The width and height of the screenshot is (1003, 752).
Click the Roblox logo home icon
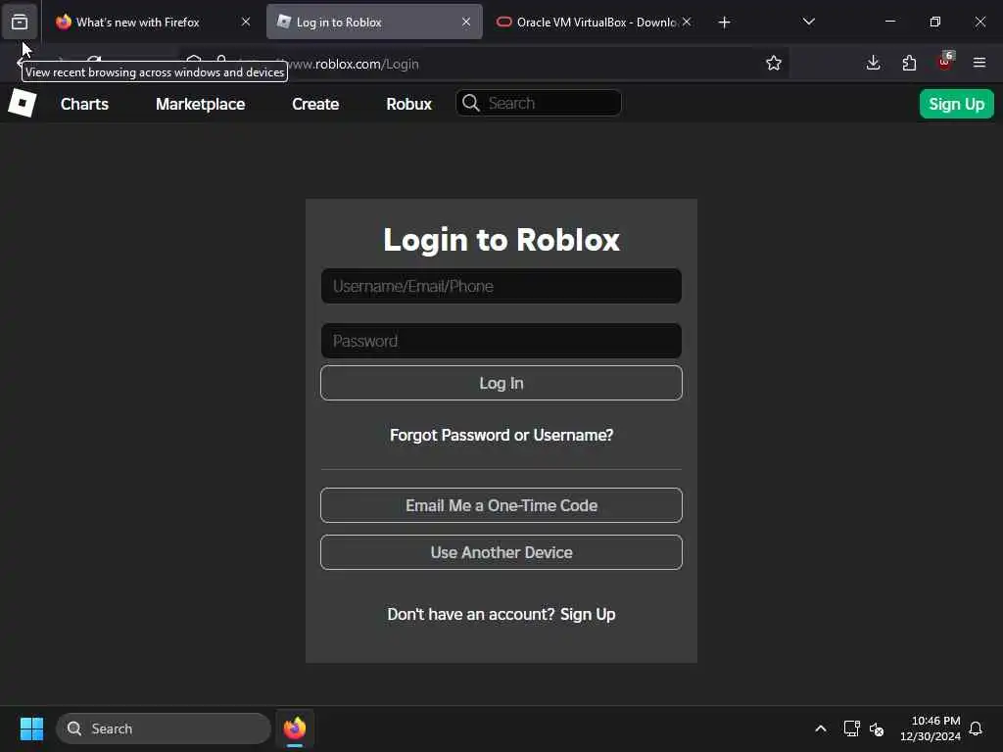tap(23, 103)
